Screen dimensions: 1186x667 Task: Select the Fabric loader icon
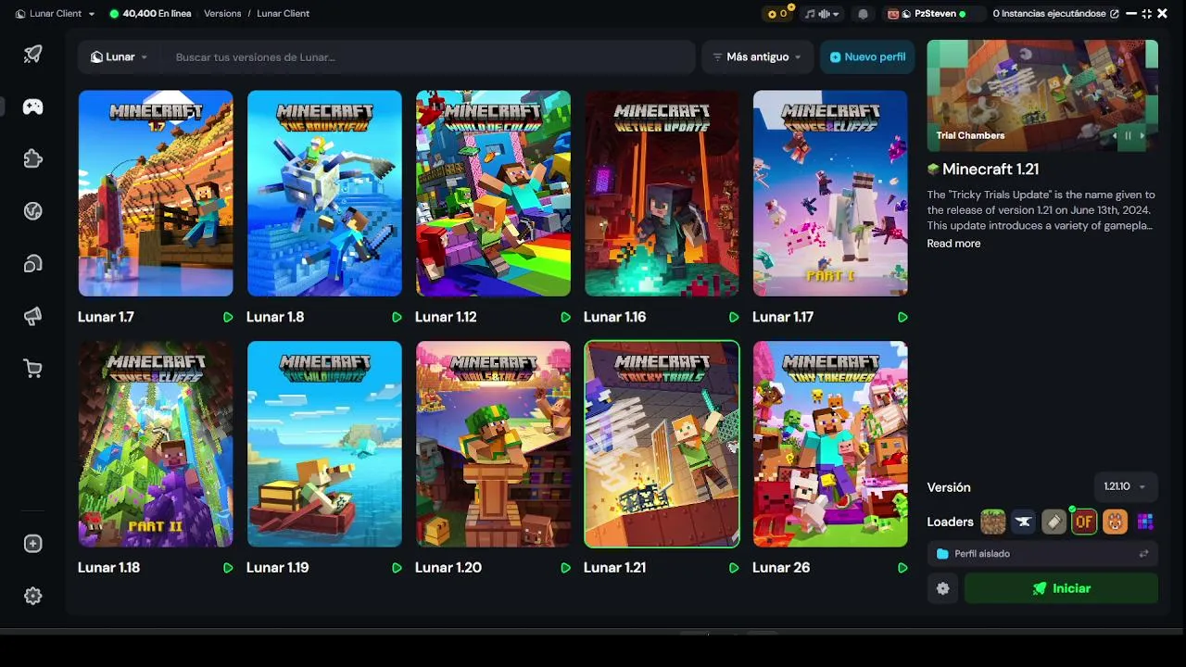(1054, 522)
